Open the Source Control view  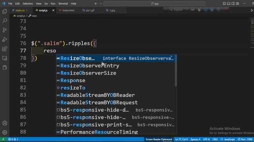(5, 30)
